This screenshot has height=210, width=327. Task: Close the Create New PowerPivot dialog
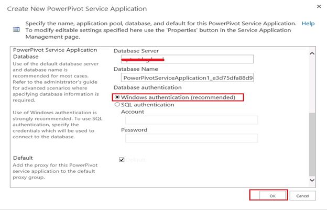click(x=319, y=7)
